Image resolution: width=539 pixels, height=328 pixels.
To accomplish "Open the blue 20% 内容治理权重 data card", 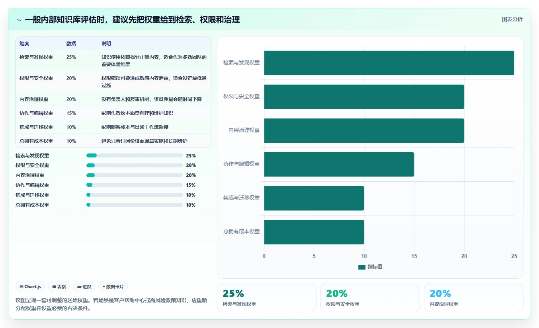I will pyautogui.click(x=473, y=297).
